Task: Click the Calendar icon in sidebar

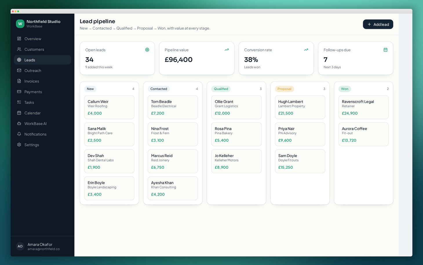Action: point(19,113)
